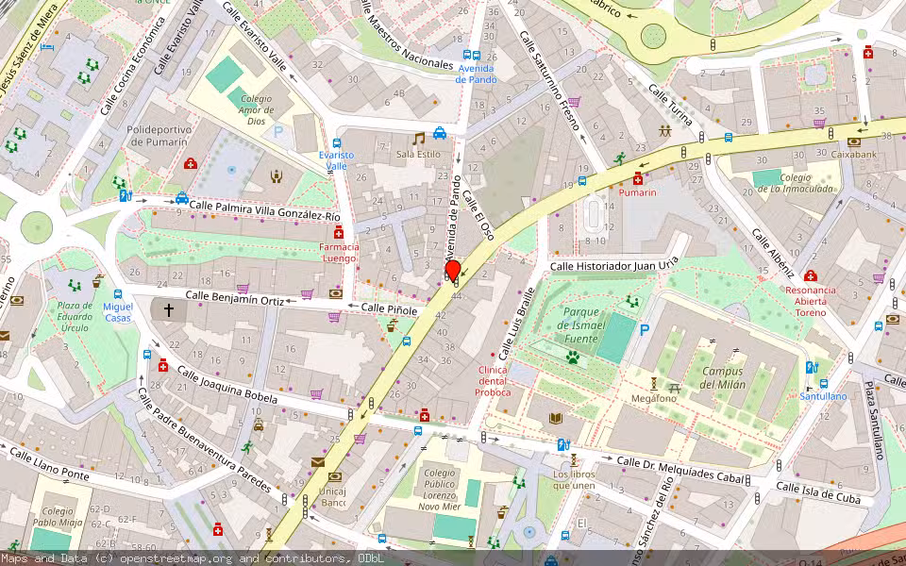Select the Evaristo Valle bus stop icon

point(337,143)
